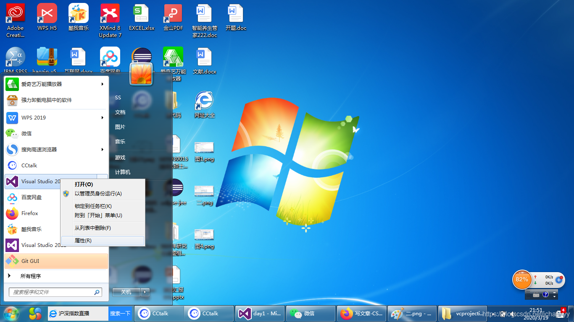Screen dimensions: 574x322
Task: Select the 文献.docx desktop file
Action: (205, 60)
